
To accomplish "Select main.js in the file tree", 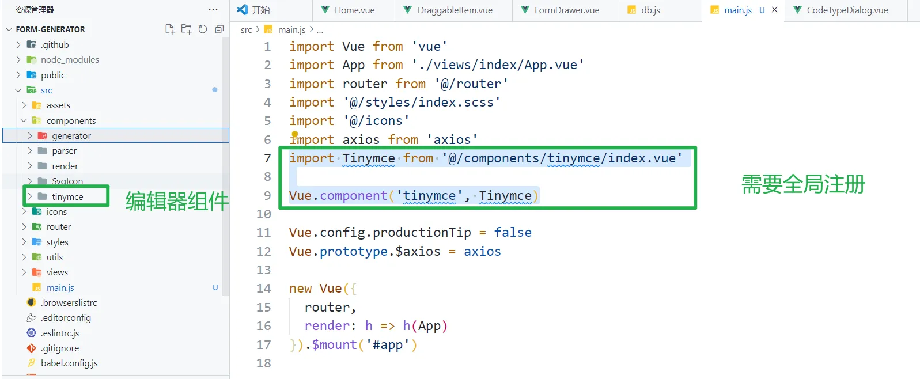I will coord(60,288).
